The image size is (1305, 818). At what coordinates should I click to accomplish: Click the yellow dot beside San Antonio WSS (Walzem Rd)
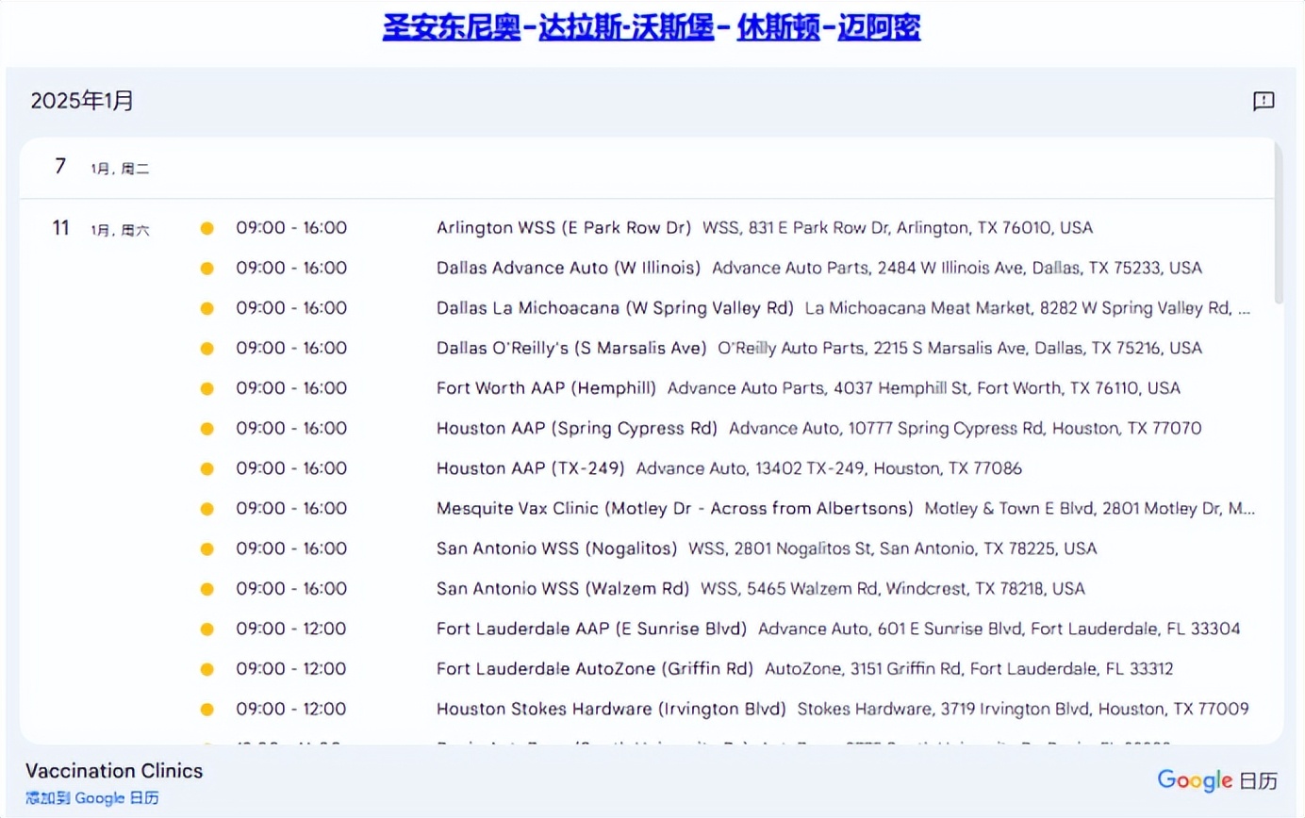207,589
